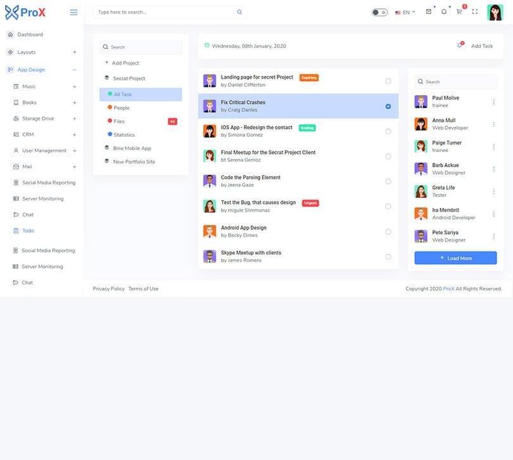Viewport: 513px width, 460px height.
Task: Toggle the dark mode switch in header
Action: pos(379,12)
